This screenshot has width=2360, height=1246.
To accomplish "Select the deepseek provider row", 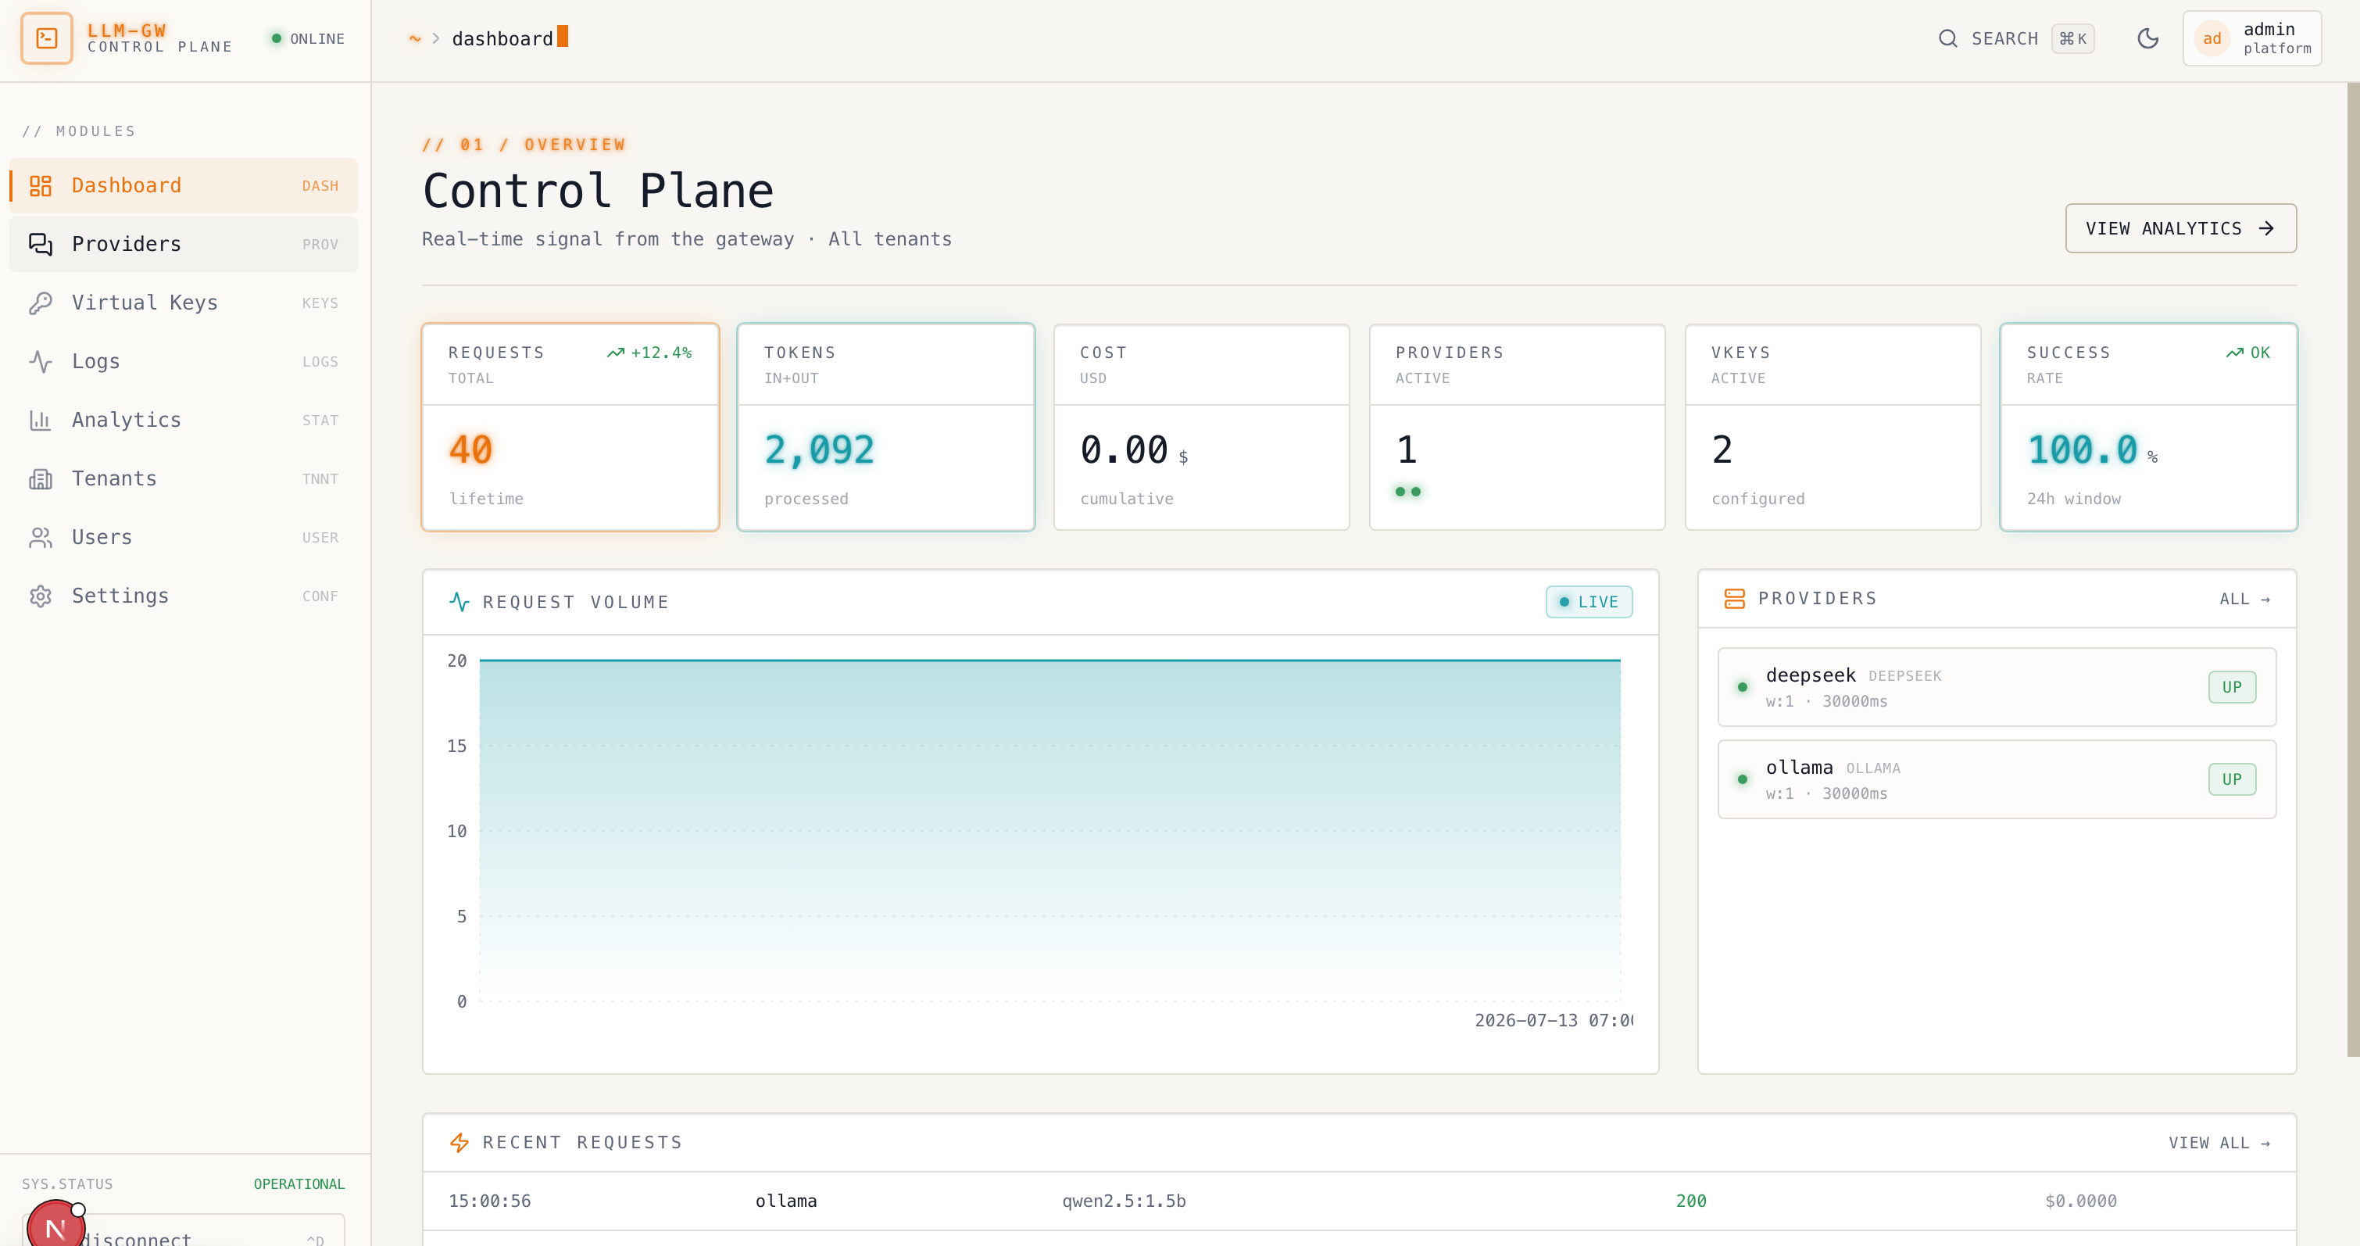I will coord(1997,687).
